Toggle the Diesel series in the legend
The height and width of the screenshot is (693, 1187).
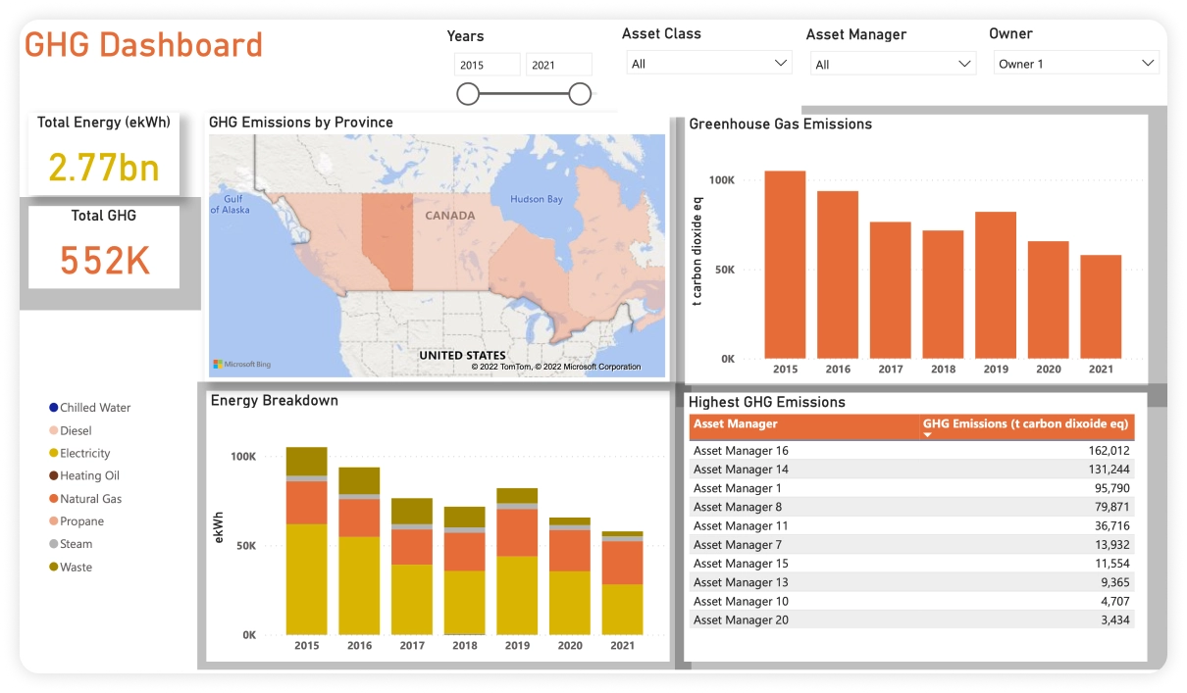[53, 430]
